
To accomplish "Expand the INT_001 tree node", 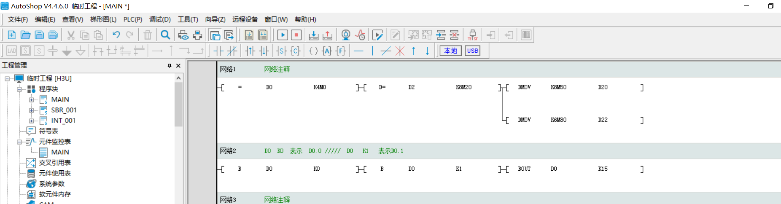I will 31,121.
